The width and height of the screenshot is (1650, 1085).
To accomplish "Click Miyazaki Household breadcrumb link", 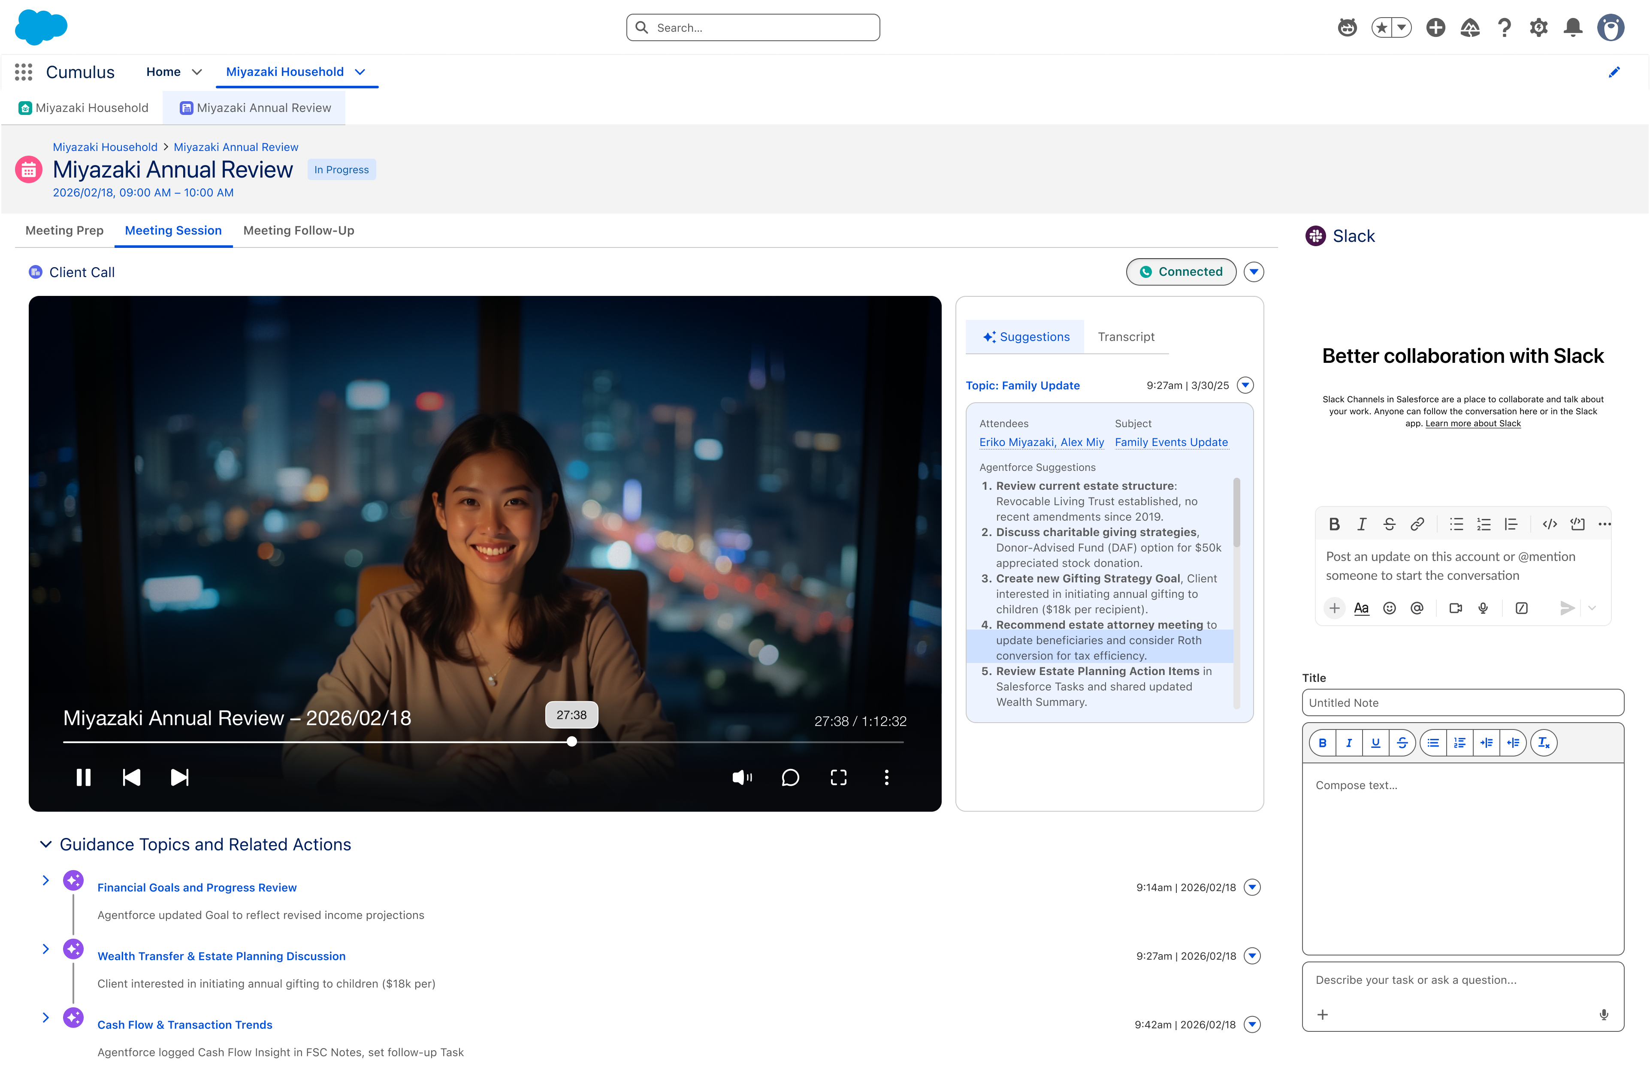I will 106,147.
